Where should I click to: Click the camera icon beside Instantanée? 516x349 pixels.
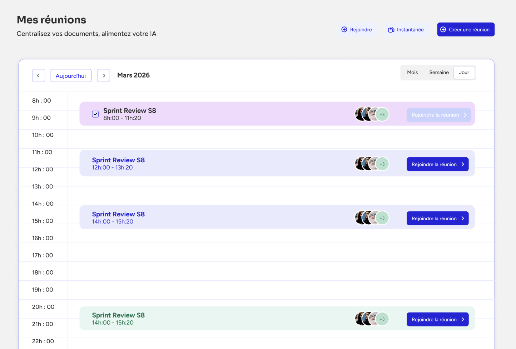(x=391, y=30)
